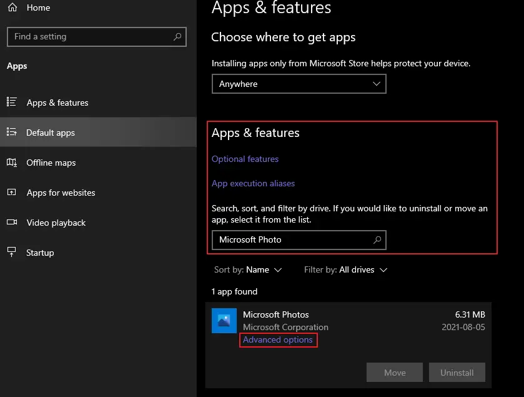Click the Apps for websites icon

[x=12, y=193]
